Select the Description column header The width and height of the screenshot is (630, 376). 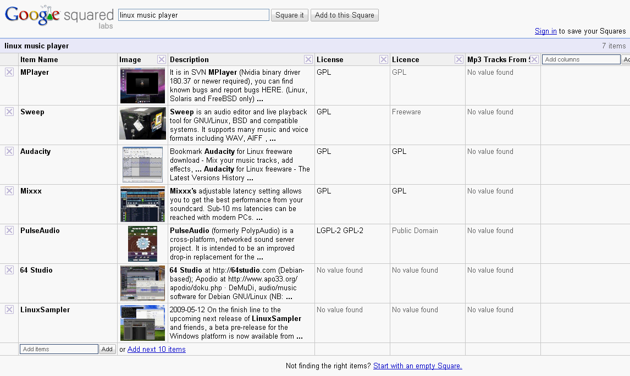tap(189, 59)
